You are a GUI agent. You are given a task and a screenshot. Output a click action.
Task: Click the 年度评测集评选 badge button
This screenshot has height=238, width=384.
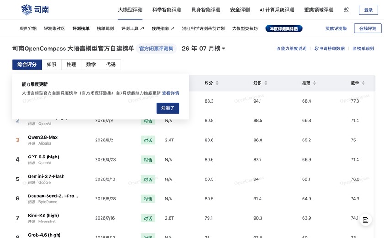284,29
